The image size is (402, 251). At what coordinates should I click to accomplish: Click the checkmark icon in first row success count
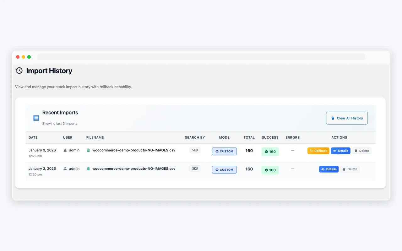(x=266, y=152)
